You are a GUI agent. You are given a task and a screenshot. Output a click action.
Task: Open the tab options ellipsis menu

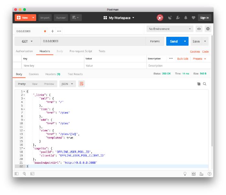[59, 31]
